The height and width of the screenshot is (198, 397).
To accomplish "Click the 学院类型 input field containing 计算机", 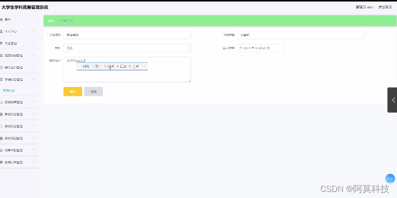I will tap(301, 35).
